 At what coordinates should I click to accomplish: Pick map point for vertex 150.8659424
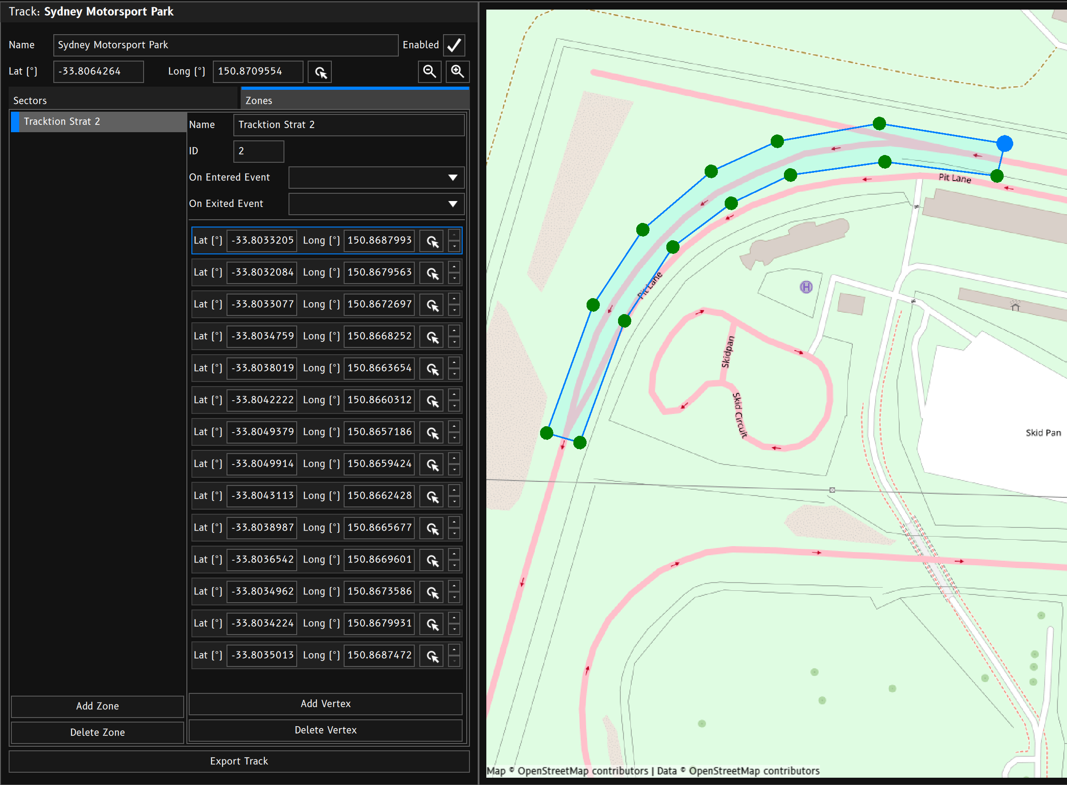pyautogui.click(x=432, y=464)
